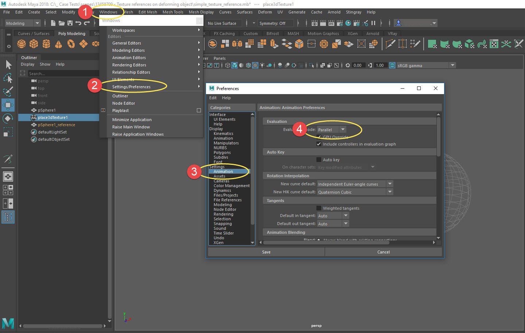
Task: Enable the Weighted tangents checkbox
Action: [319, 208]
